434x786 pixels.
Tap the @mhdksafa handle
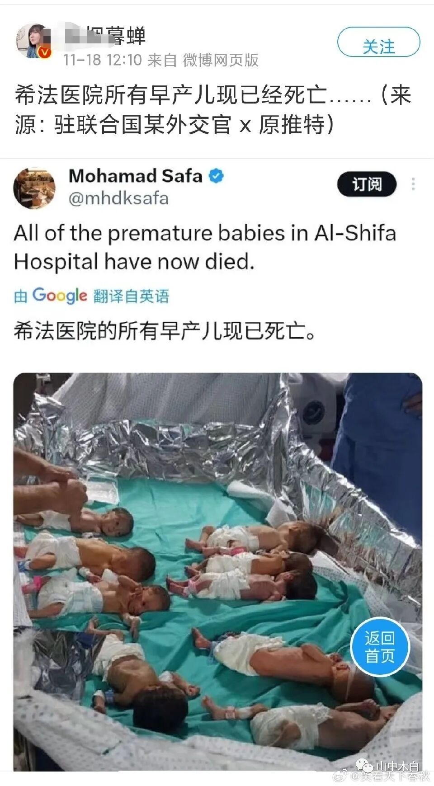tap(119, 198)
